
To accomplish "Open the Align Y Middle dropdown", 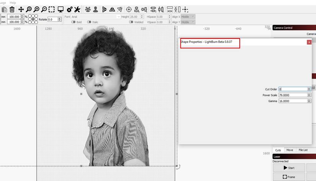I will [x=188, y=22].
